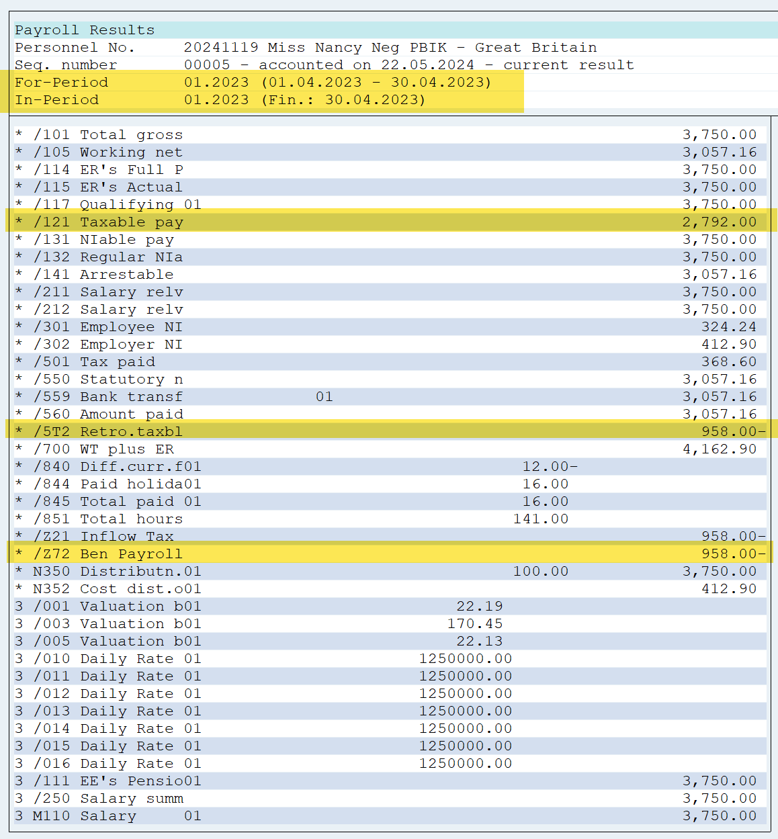Select the /Z21 Inflow Tax row

click(x=390, y=537)
